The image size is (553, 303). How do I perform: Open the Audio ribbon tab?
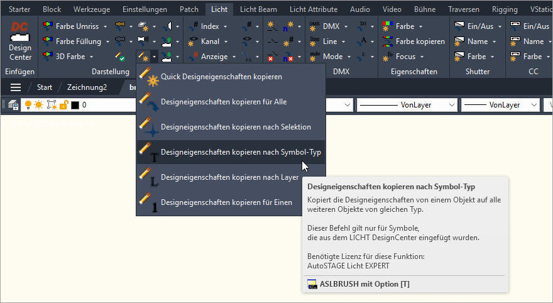pos(360,9)
